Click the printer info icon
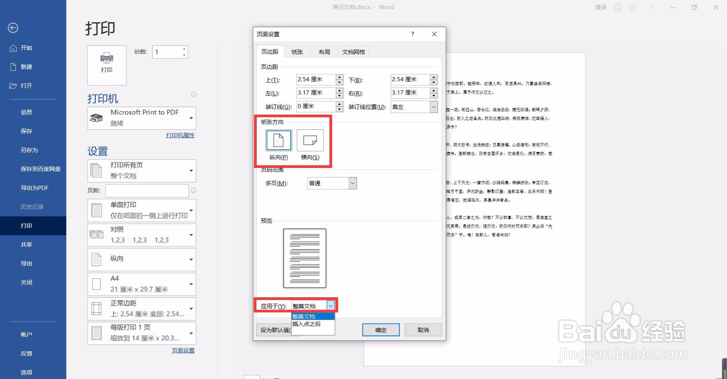 coord(194,95)
